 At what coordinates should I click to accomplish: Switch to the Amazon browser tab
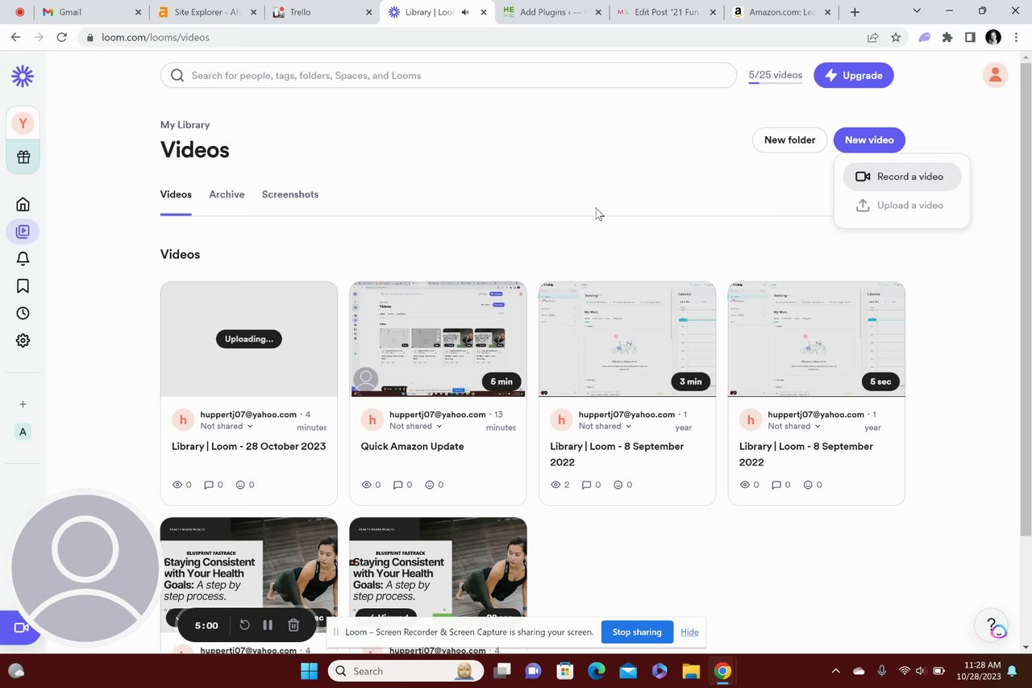(782, 12)
